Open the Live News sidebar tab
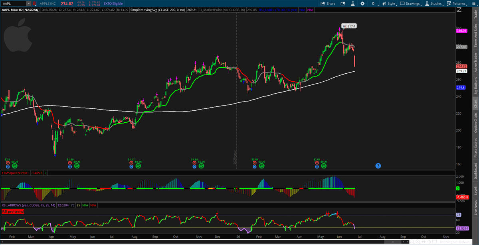 coord(475,208)
